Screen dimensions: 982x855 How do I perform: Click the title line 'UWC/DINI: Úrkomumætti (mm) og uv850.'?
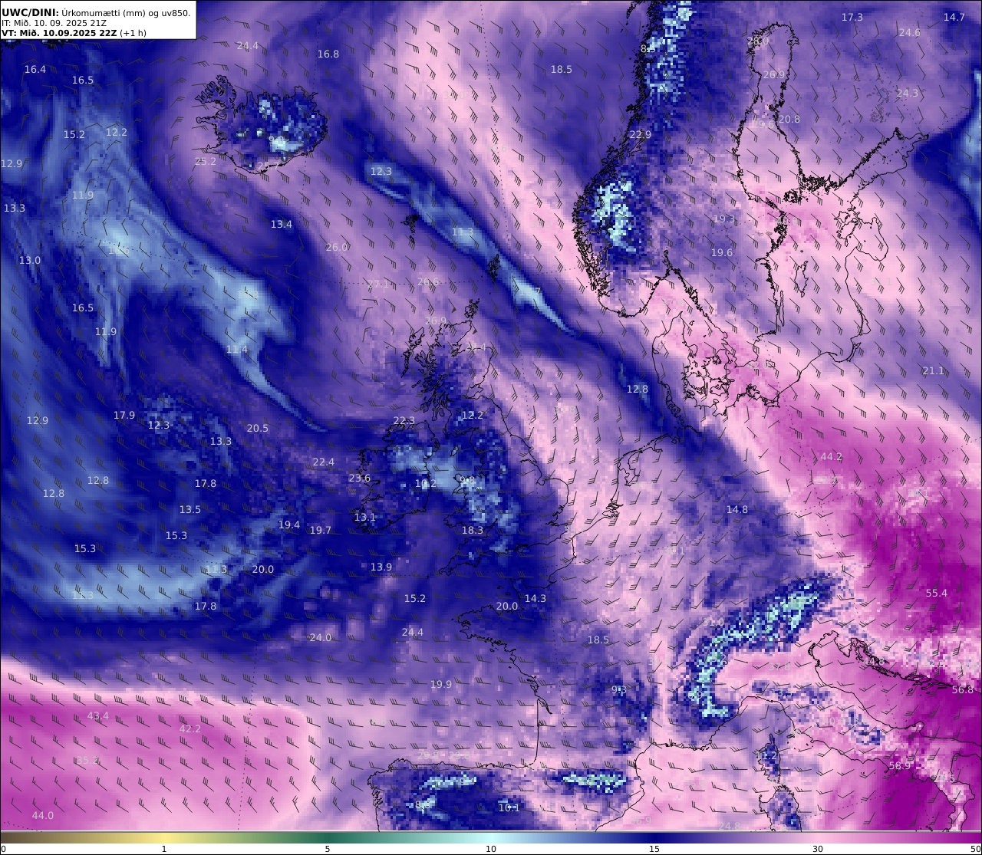point(96,12)
